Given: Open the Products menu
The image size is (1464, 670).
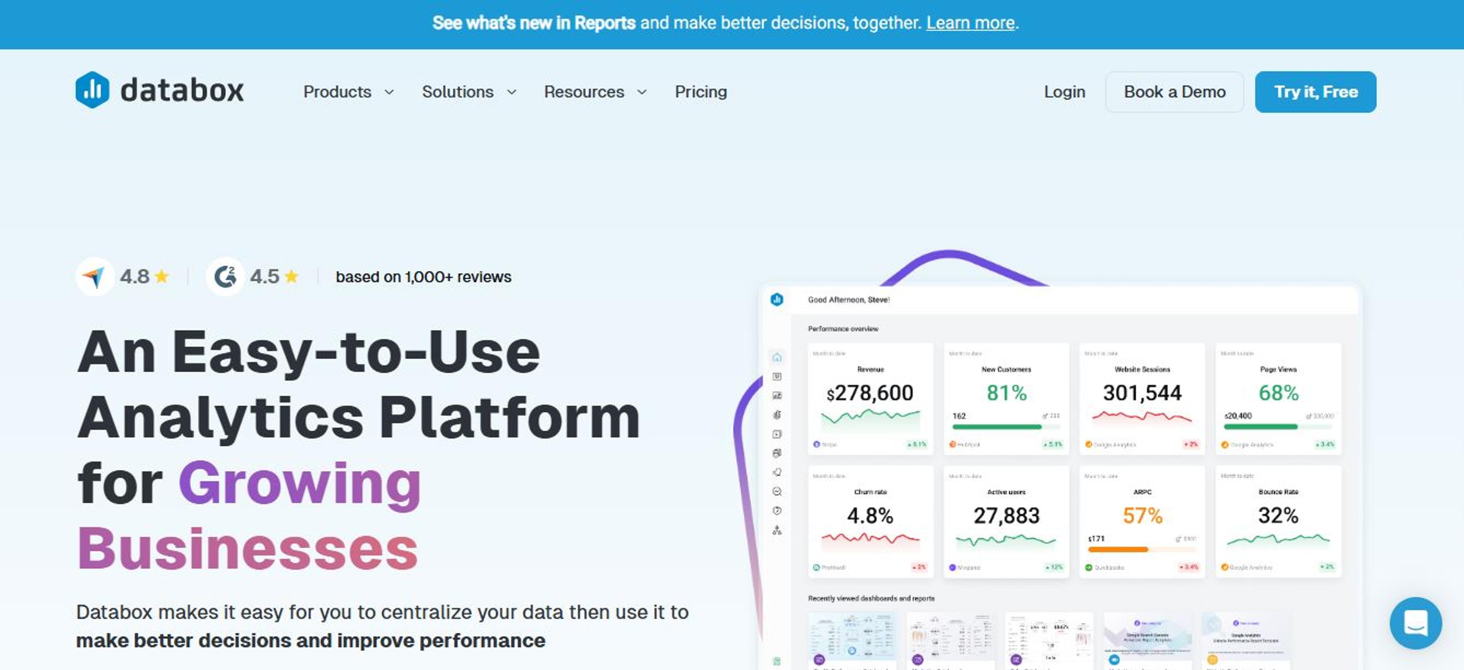Looking at the screenshot, I should point(337,92).
